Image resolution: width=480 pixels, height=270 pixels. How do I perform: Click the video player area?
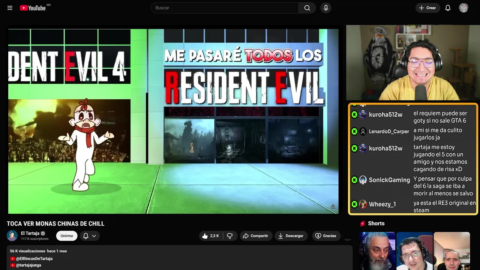click(x=173, y=121)
